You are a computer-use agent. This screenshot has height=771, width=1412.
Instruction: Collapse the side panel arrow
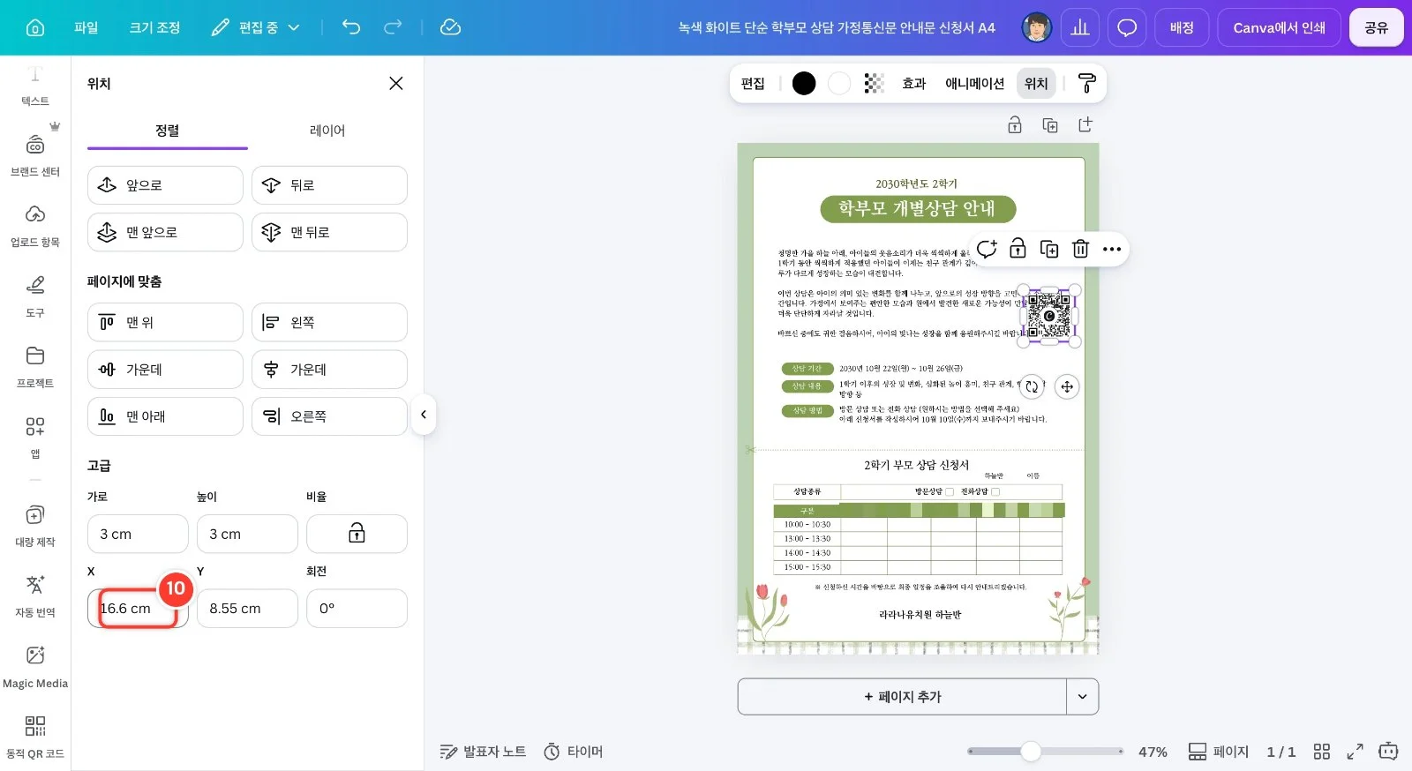click(x=424, y=415)
